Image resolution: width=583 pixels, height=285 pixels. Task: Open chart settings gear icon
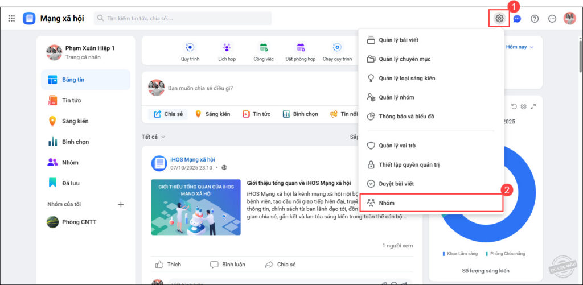[524, 106]
